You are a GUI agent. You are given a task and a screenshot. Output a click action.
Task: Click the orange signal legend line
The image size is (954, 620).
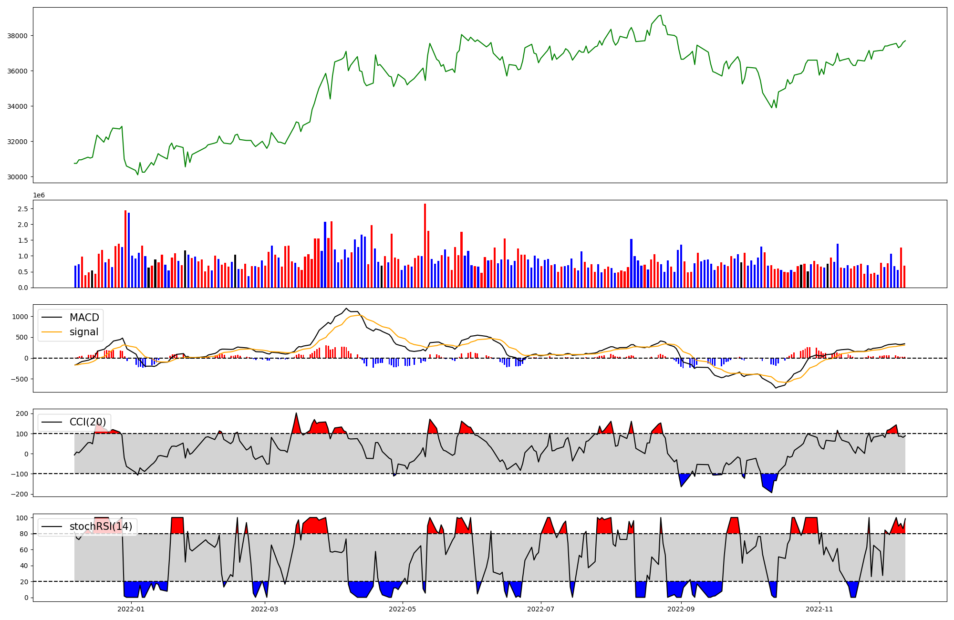coord(52,332)
